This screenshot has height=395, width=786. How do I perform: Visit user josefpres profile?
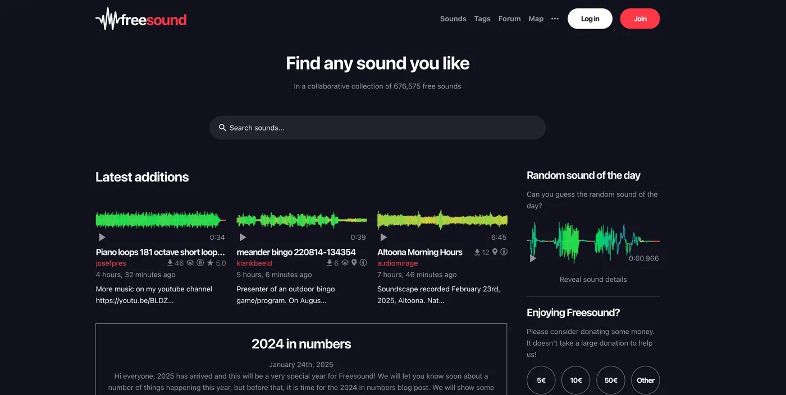point(111,263)
